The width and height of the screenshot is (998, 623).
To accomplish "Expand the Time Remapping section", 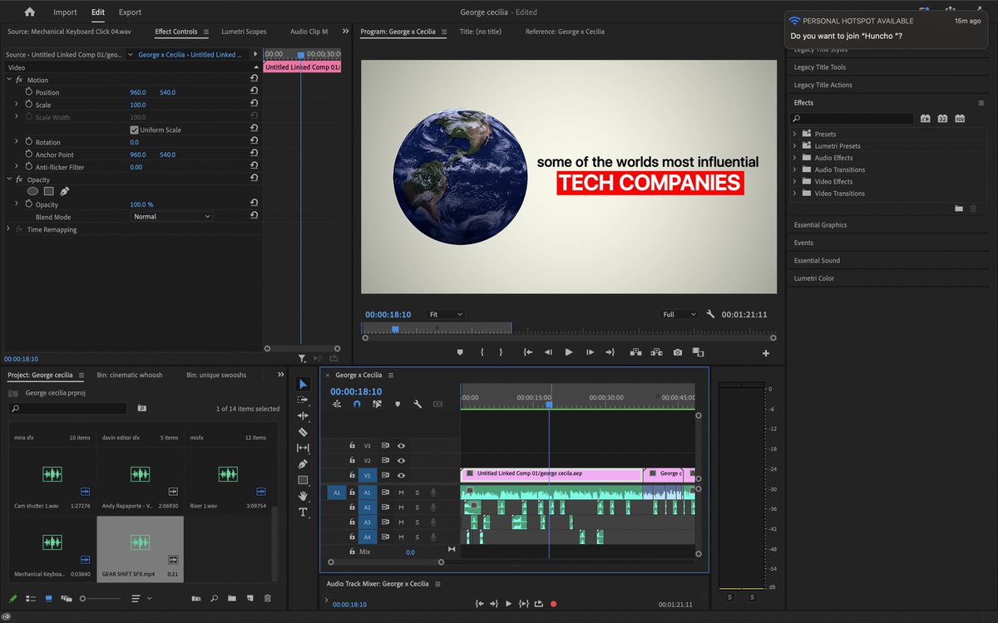I will point(9,229).
